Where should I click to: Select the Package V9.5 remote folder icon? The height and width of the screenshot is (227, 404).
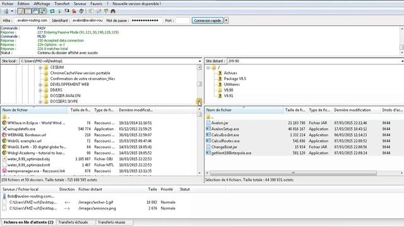click(x=220, y=79)
